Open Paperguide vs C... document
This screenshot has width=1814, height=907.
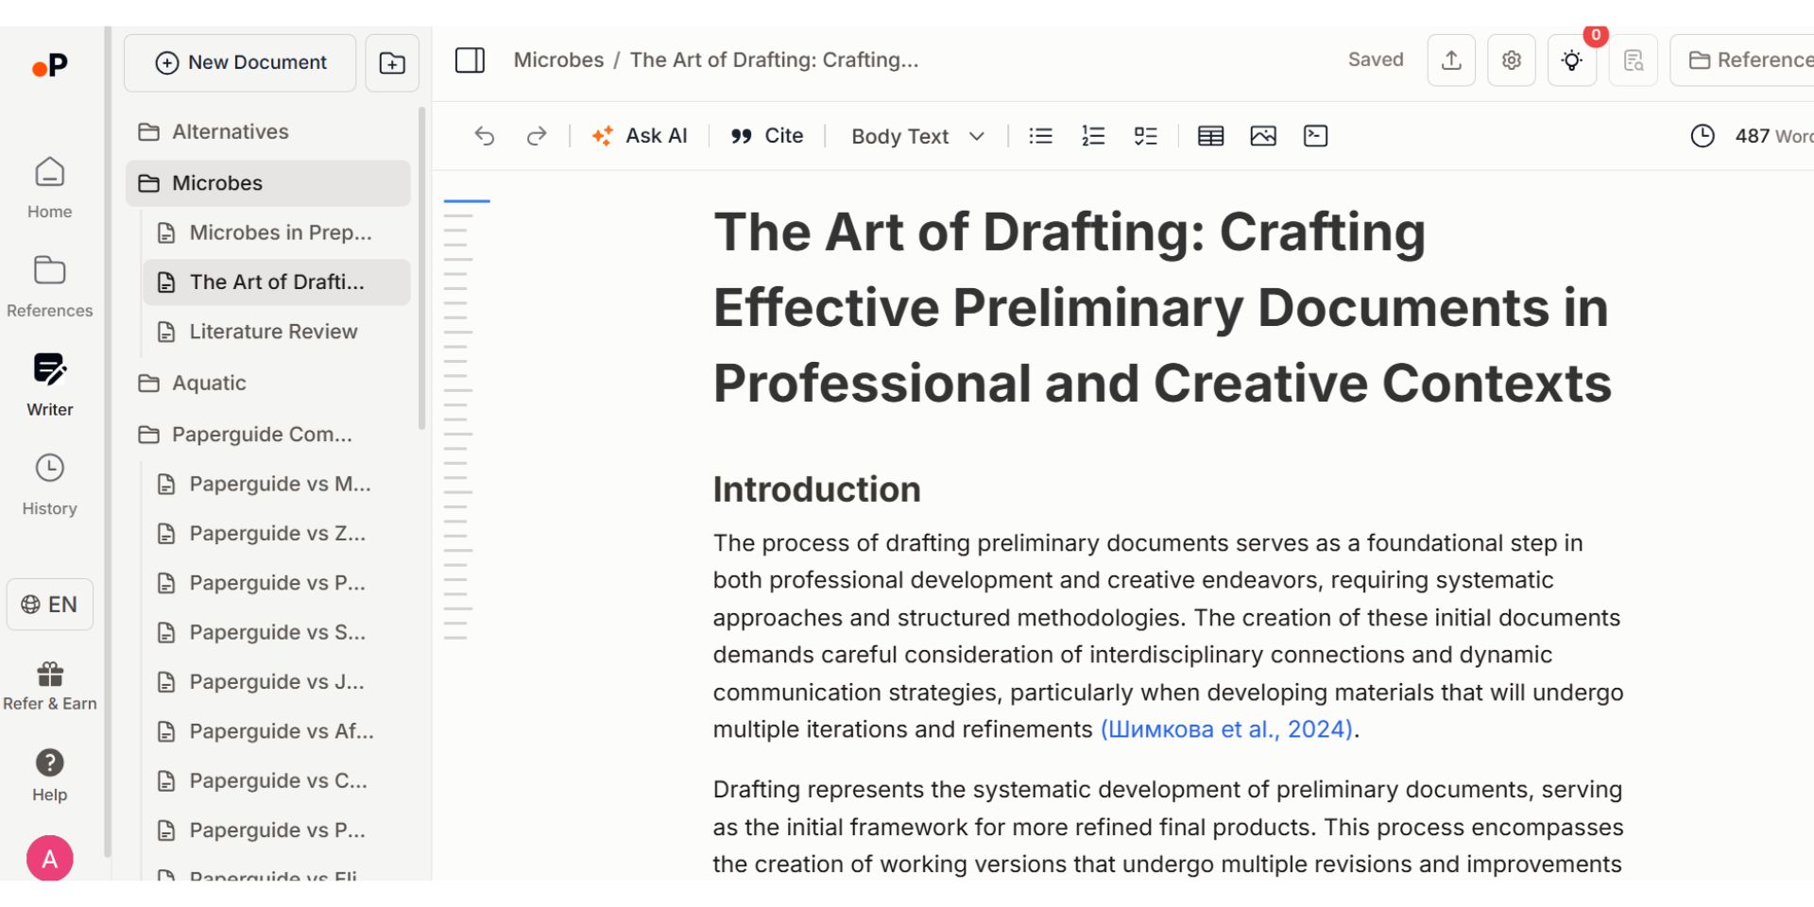(277, 780)
